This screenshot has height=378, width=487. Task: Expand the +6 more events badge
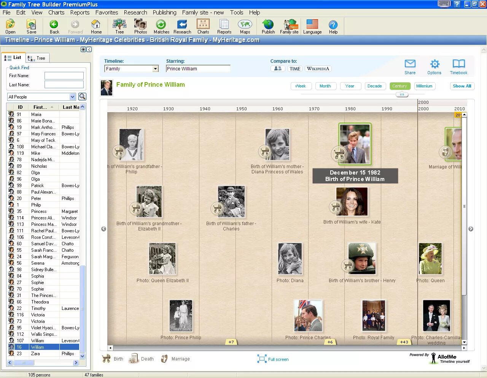pos(330,342)
